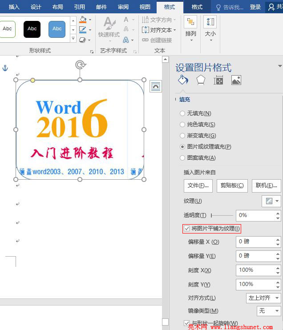283x330 pixels.
Task: Select 渐变填充(G) radio option
Action: coord(182,136)
